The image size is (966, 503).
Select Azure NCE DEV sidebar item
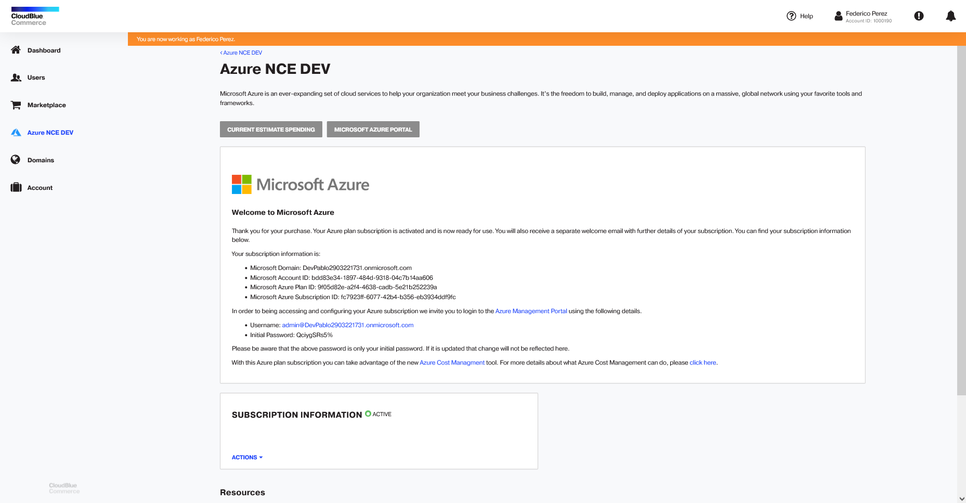coord(50,133)
